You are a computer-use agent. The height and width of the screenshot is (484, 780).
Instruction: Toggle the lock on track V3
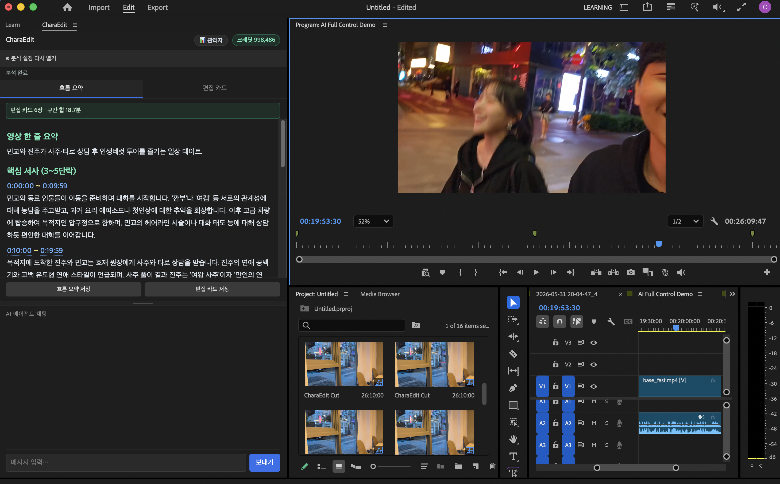555,342
